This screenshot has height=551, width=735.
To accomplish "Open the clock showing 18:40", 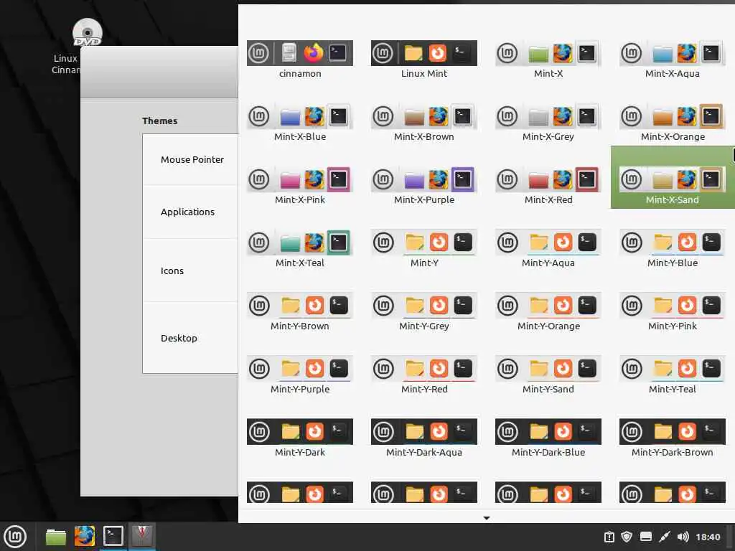I will 708,537.
